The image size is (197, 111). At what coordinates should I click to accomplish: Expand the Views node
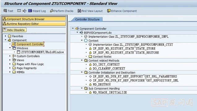coord(10,60)
